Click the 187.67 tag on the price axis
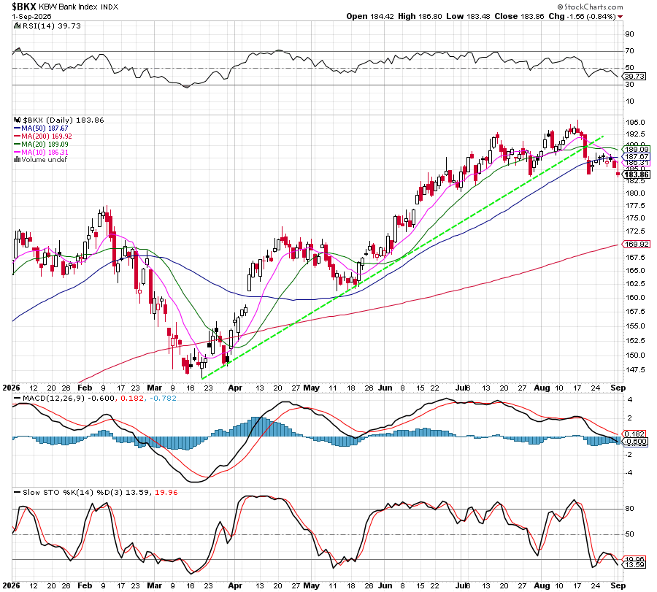 pos(637,157)
